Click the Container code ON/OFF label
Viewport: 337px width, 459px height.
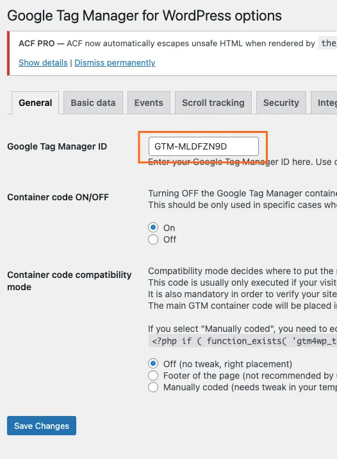coord(58,197)
